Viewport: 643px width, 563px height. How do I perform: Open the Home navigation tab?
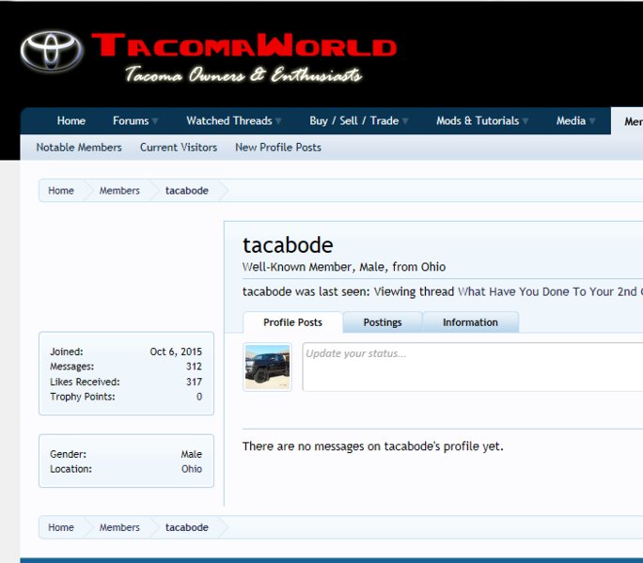click(x=71, y=121)
